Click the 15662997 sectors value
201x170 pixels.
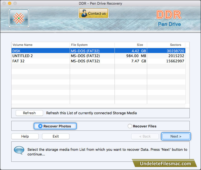(175, 61)
